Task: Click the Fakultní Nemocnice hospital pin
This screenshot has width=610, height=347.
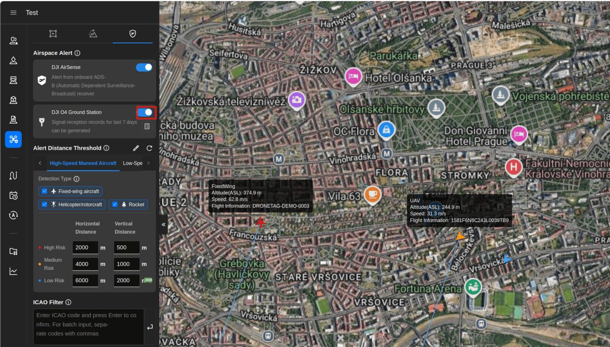Action: click(514, 167)
